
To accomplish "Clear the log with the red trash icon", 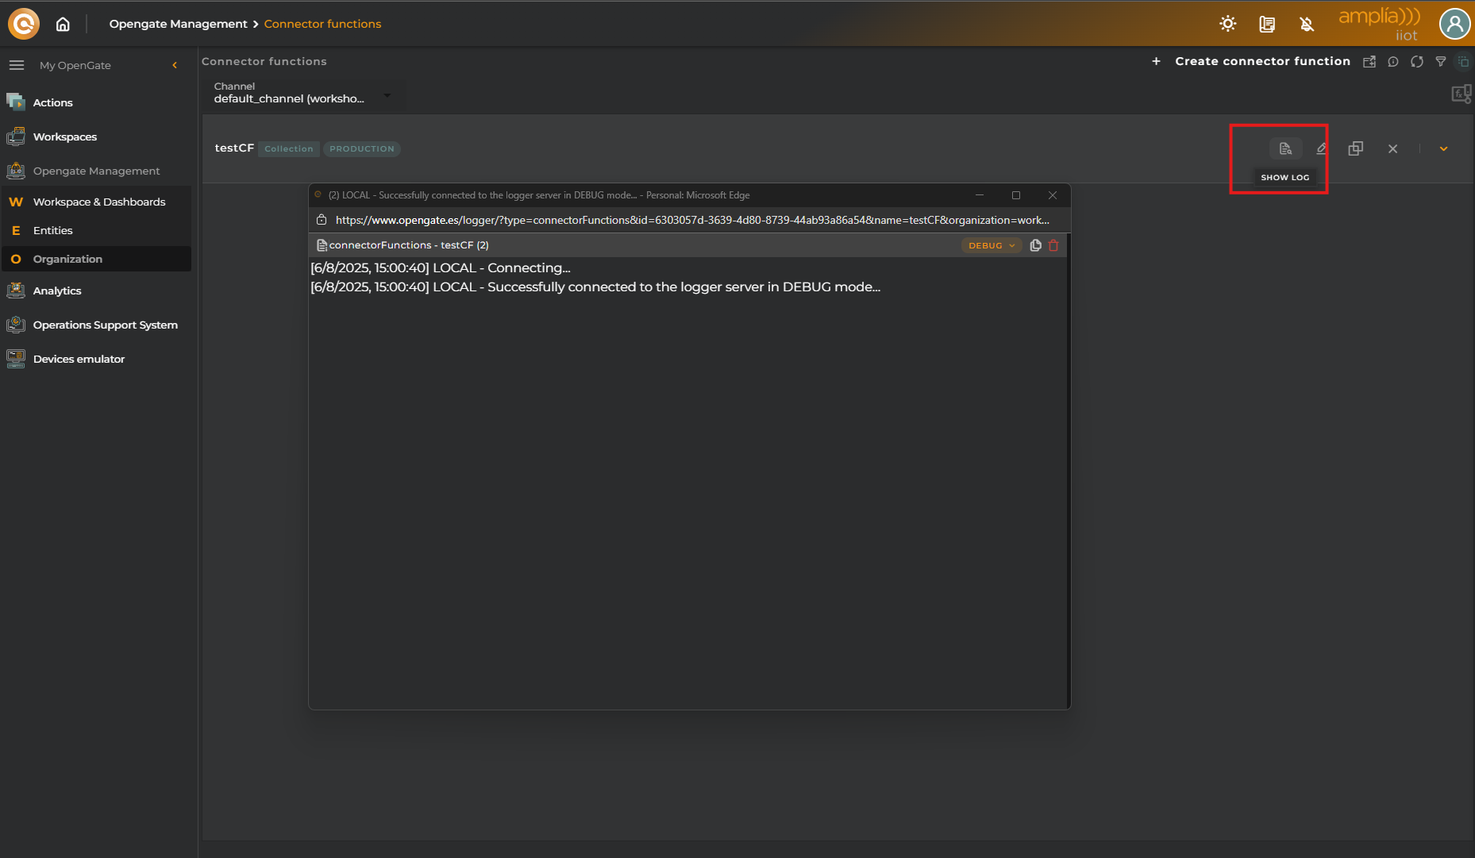I will tap(1053, 245).
